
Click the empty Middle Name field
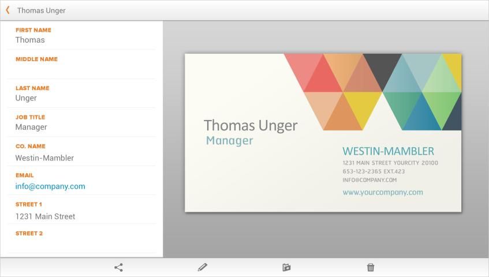point(81,69)
